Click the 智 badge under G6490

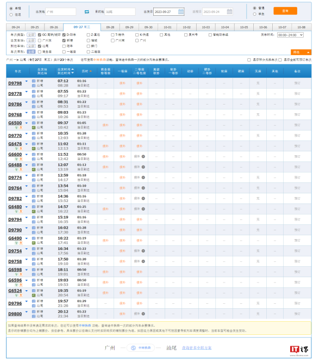click(16, 243)
